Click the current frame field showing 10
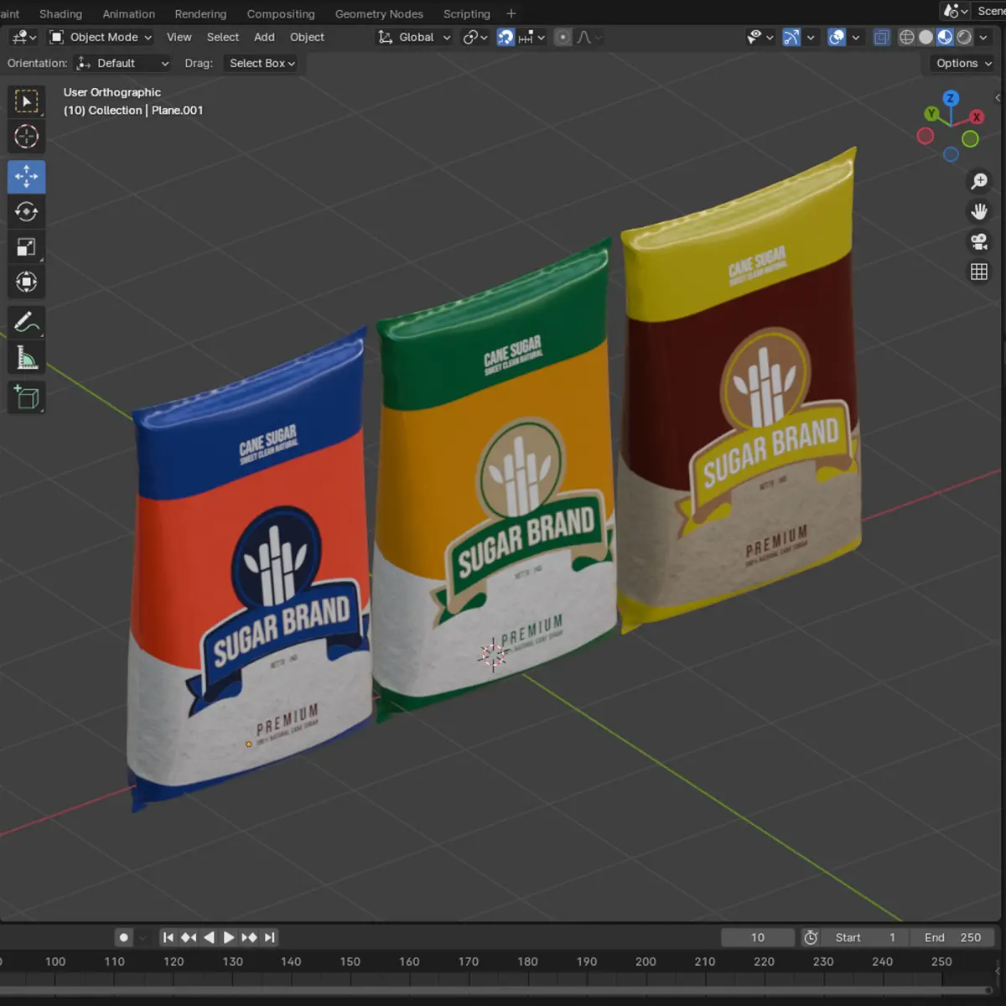Screen dimensions: 1006x1006 point(758,937)
